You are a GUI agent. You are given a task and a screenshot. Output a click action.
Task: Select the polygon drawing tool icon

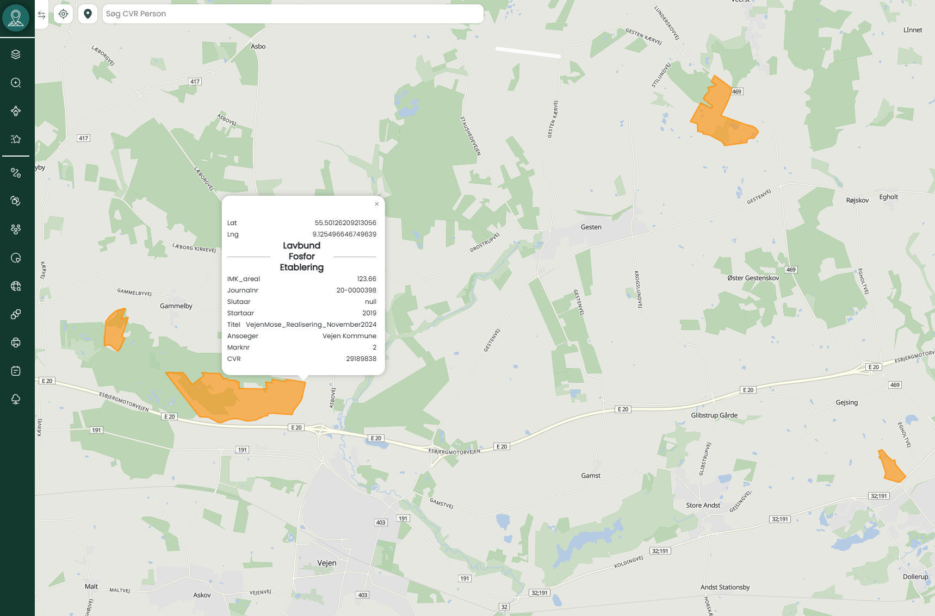[16, 111]
